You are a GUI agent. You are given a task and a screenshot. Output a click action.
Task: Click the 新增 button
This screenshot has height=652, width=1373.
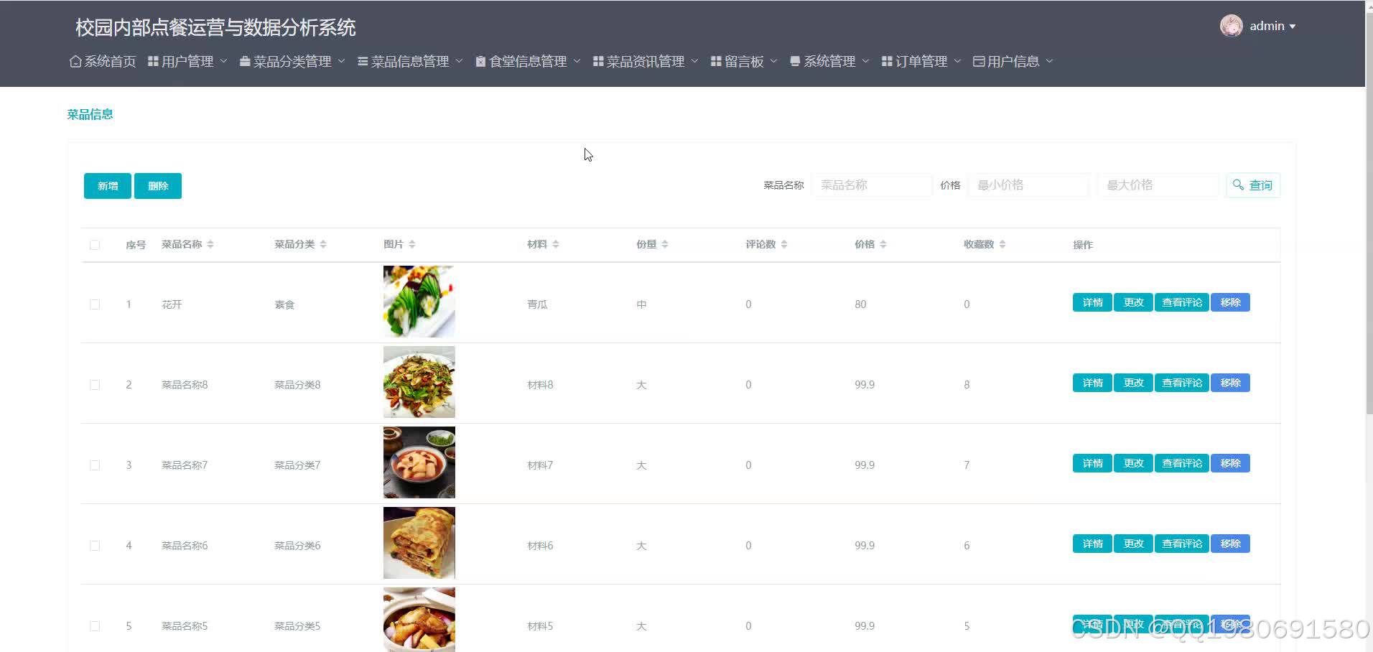click(106, 185)
